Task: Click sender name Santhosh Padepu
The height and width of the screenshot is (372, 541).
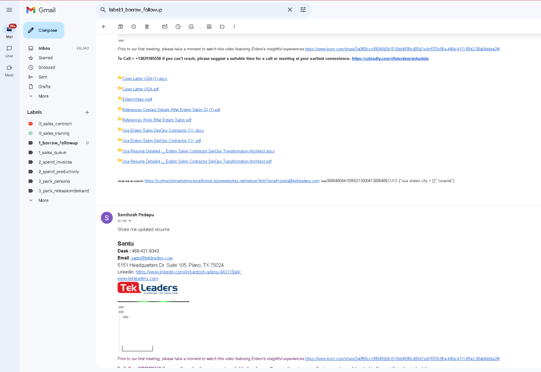Action: [135, 215]
